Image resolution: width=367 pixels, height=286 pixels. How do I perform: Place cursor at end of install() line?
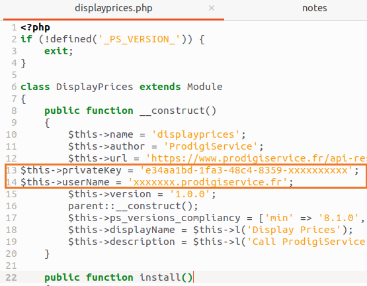[x=193, y=277]
